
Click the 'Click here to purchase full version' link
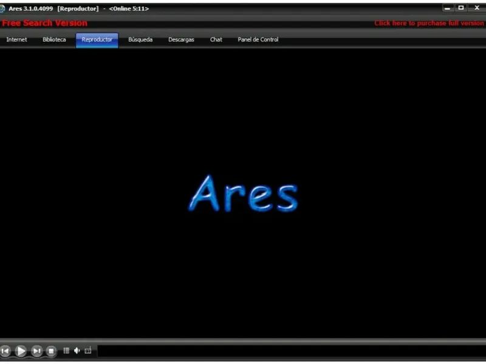click(x=429, y=23)
